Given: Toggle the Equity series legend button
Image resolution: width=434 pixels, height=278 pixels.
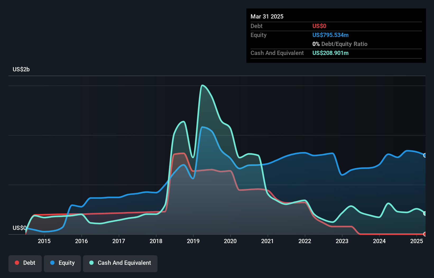Looking at the screenshot, I should pyautogui.click(x=62, y=263).
